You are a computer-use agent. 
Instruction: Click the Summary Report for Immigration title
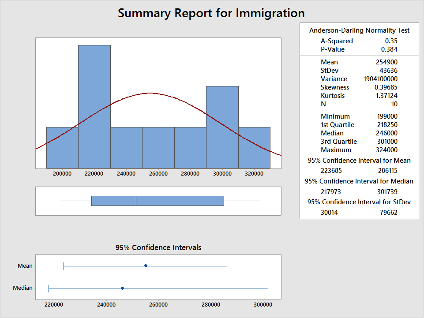(211, 13)
